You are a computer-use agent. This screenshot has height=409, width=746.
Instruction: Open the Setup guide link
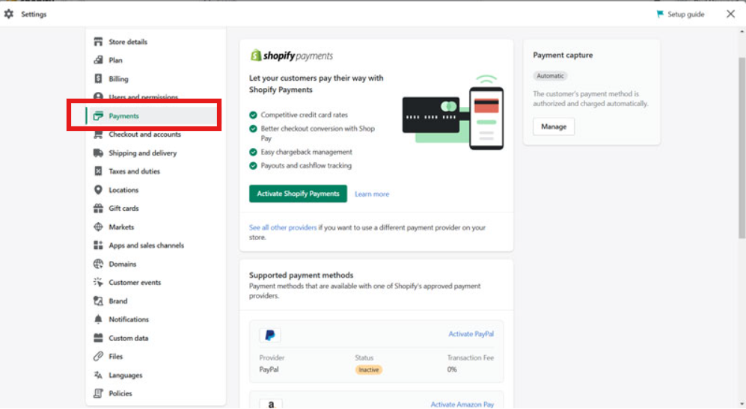coord(685,14)
